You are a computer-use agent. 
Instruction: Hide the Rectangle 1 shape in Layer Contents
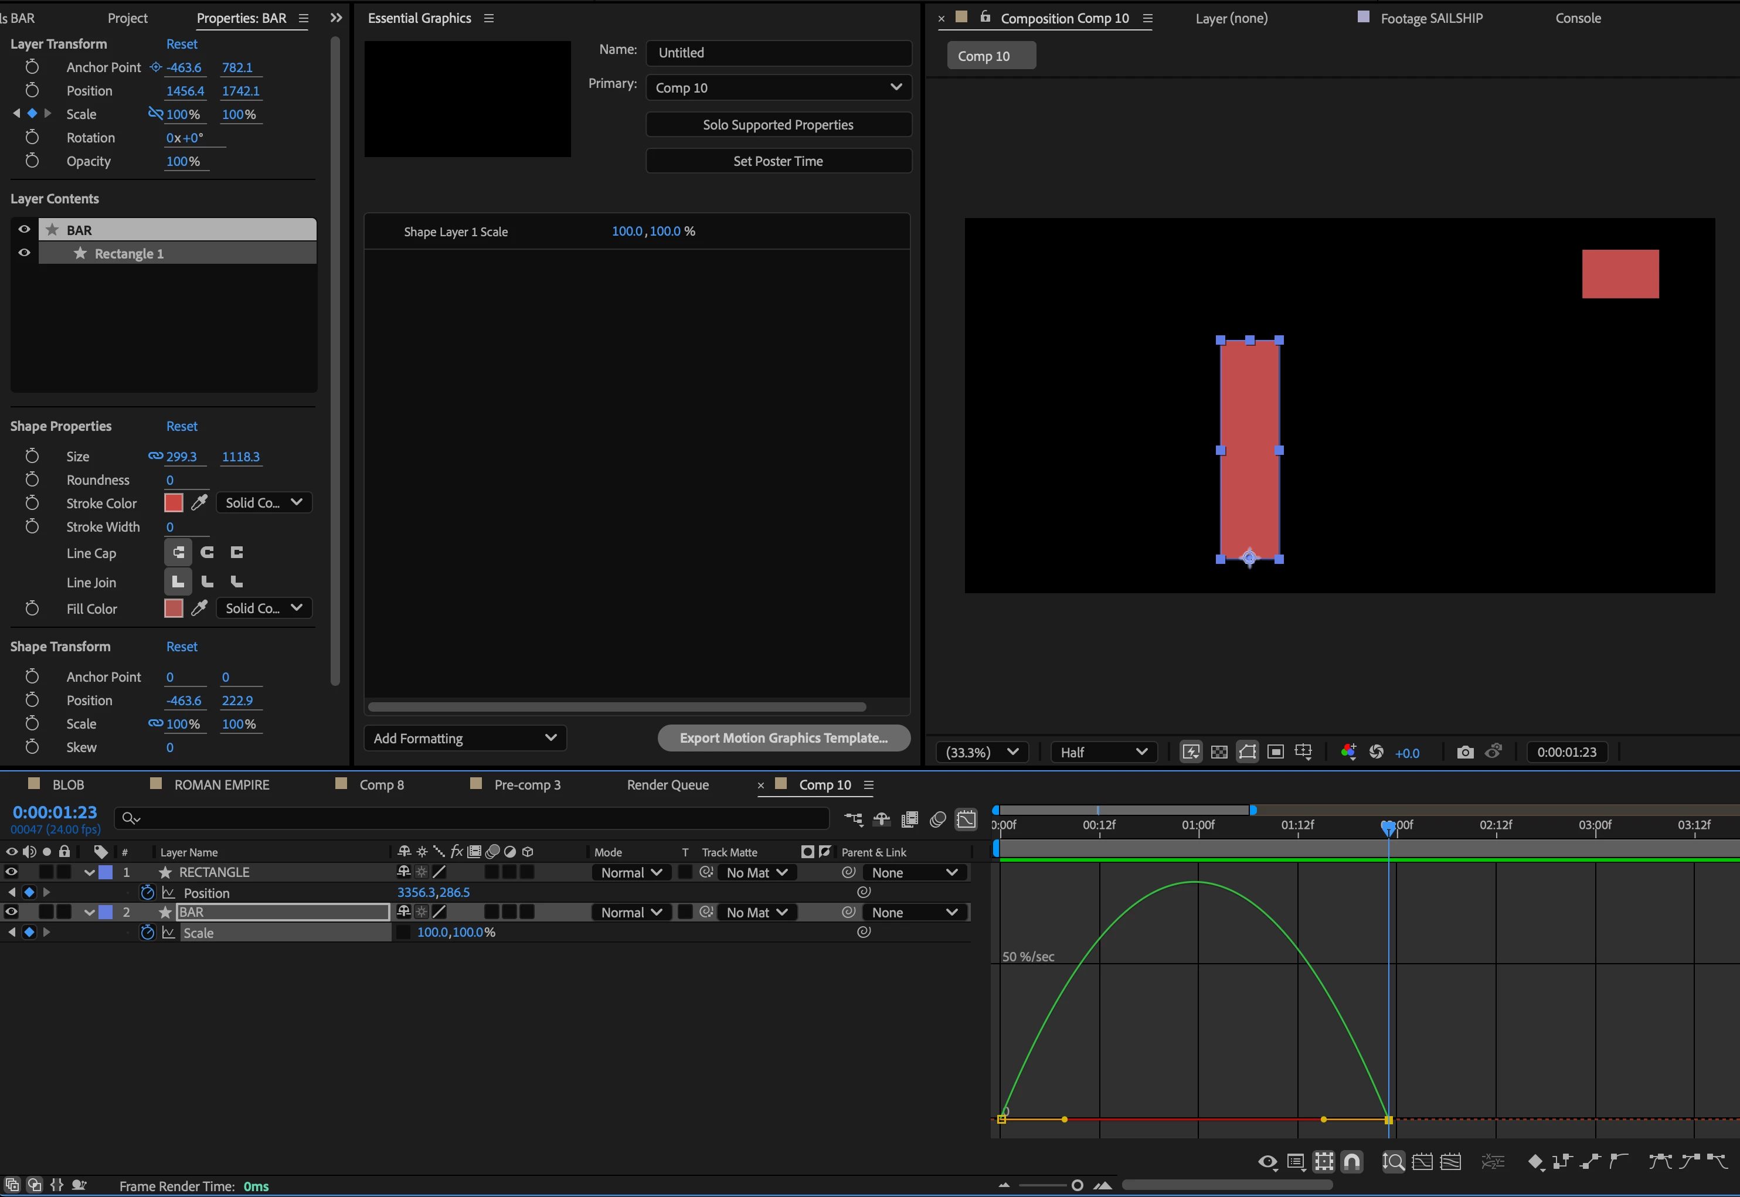tap(24, 253)
